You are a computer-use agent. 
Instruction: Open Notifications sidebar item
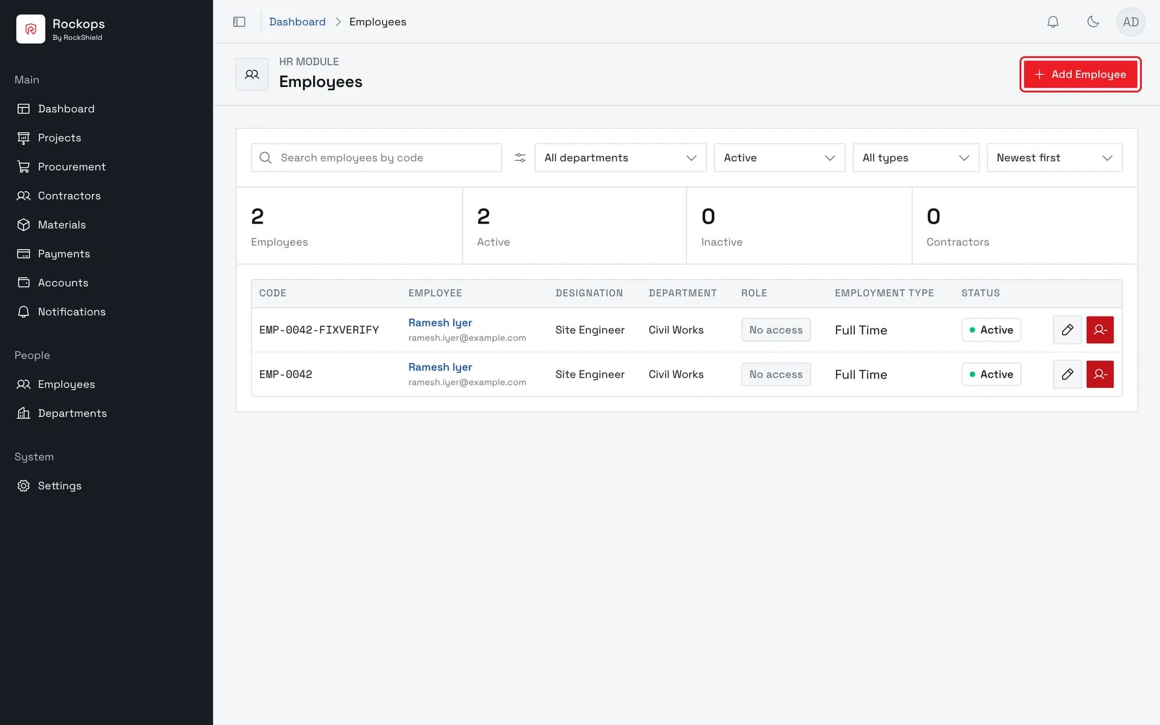tap(106, 312)
